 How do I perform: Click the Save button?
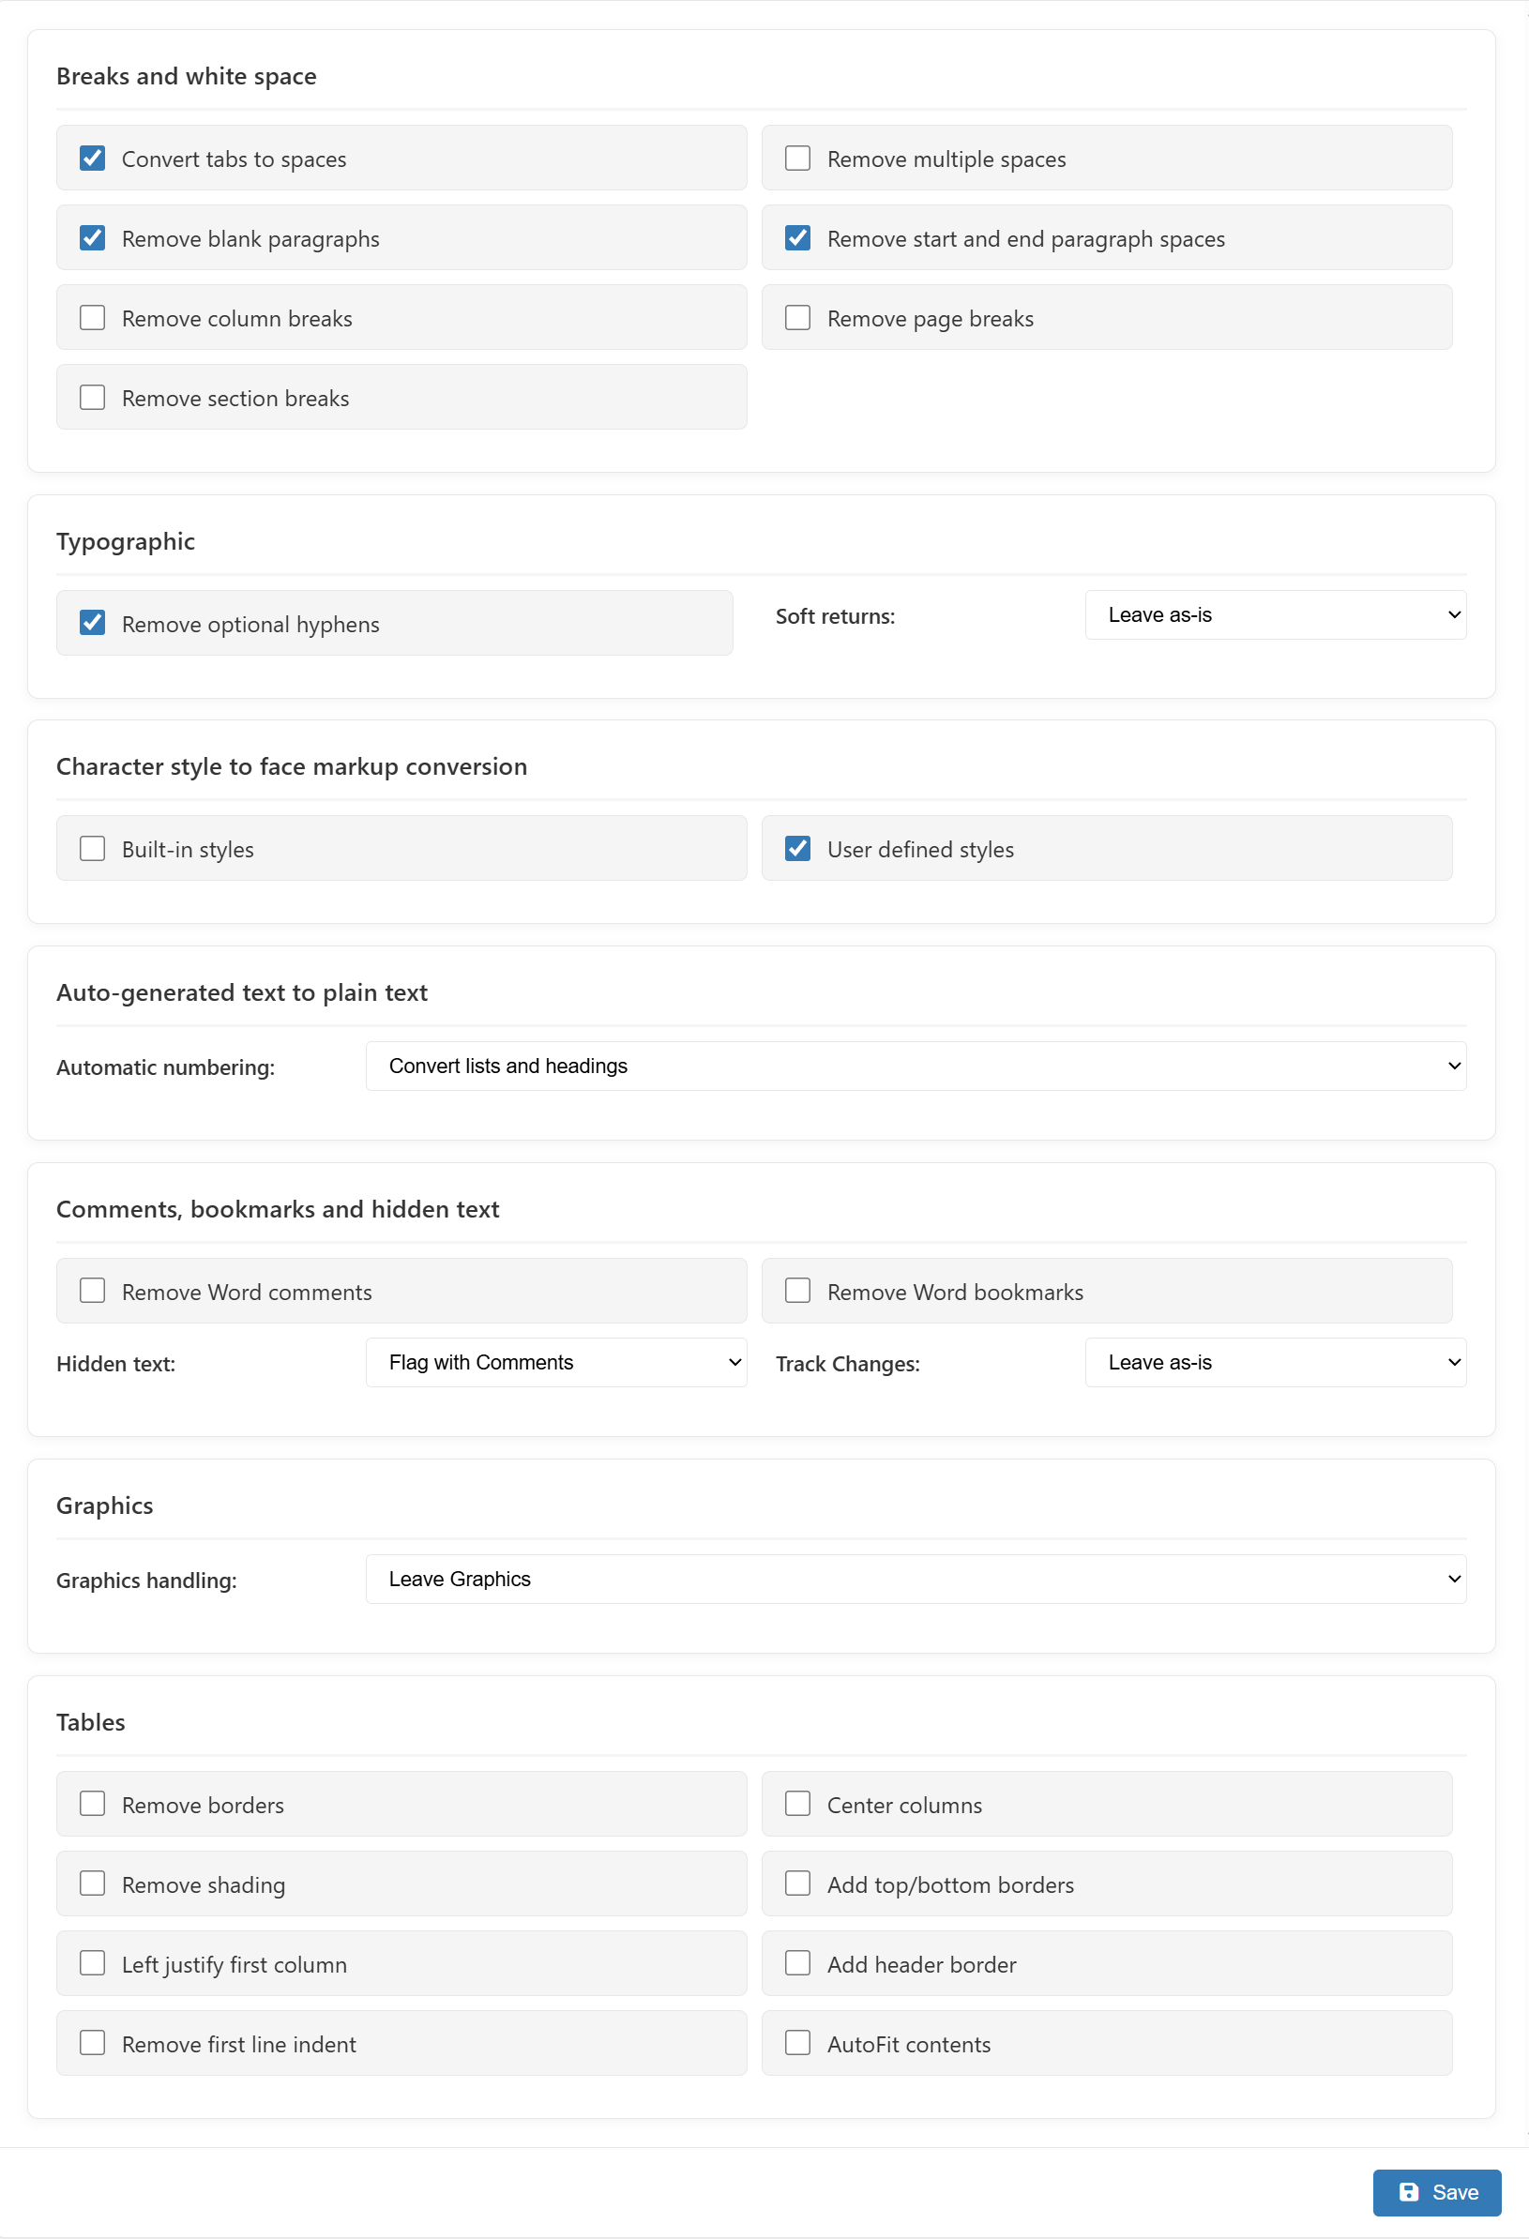point(1435,2192)
